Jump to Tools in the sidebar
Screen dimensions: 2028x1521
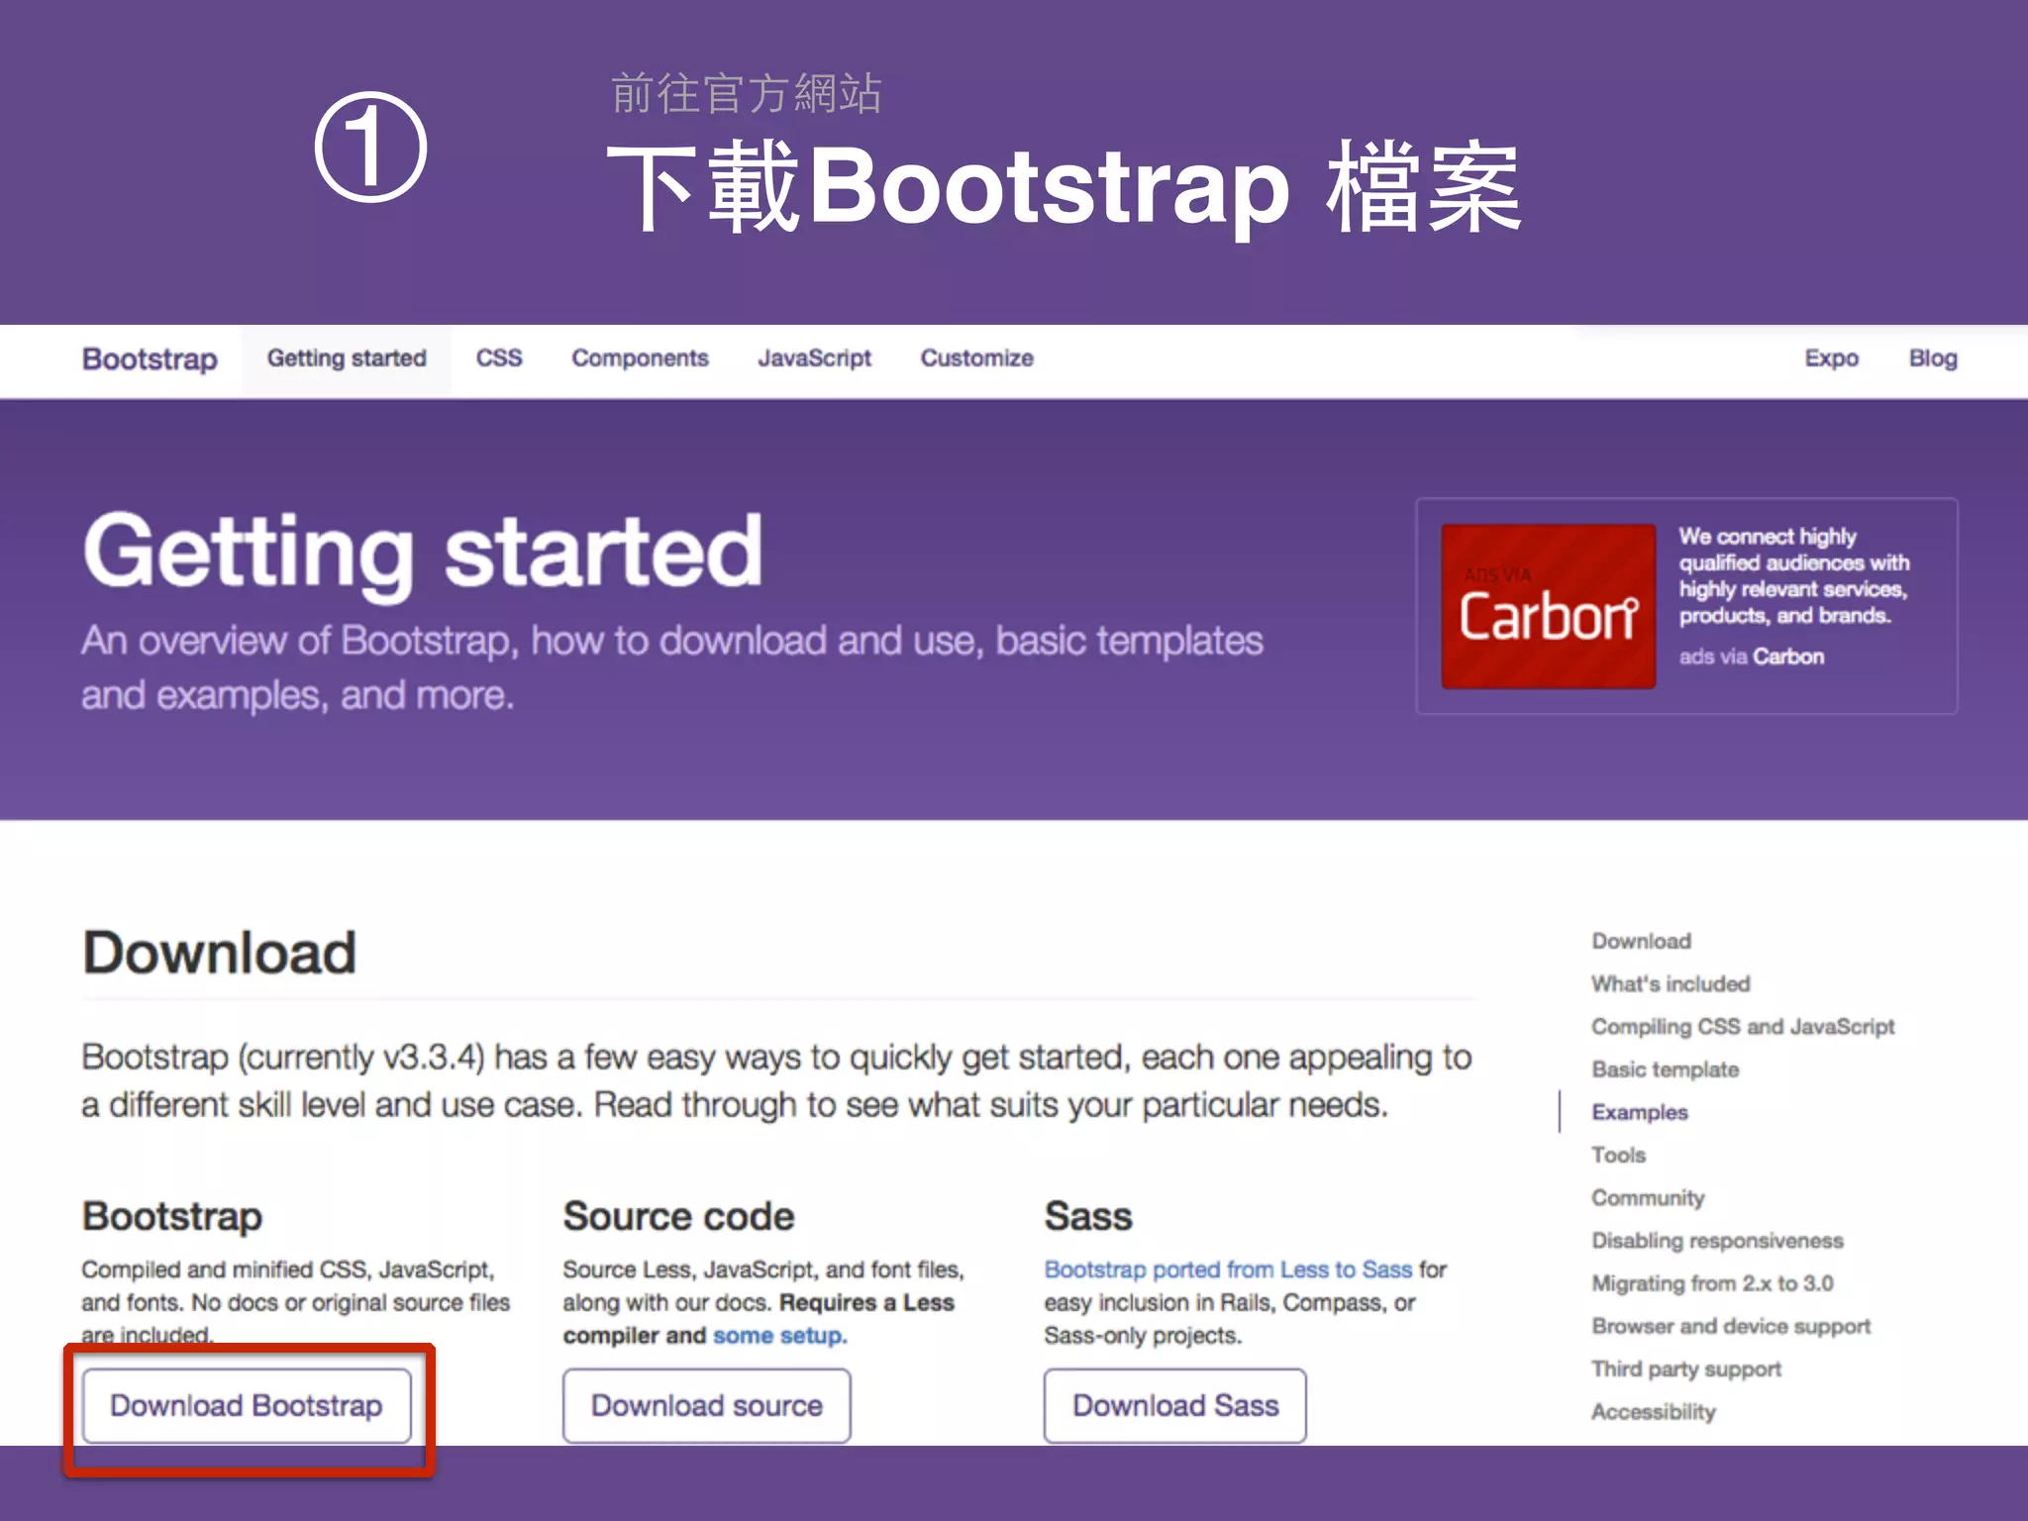point(1618,1155)
